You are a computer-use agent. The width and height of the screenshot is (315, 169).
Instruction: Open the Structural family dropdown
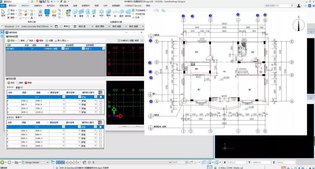[12, 26]
